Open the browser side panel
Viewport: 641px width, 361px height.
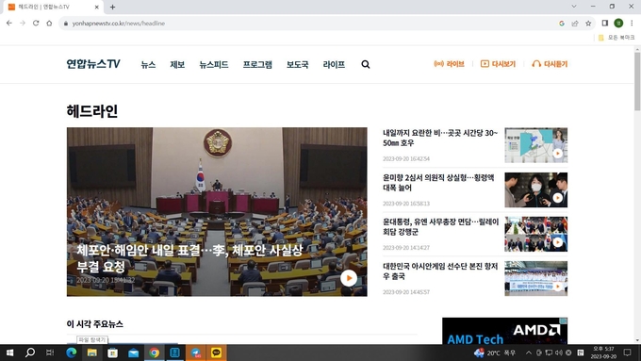[605, 24]
